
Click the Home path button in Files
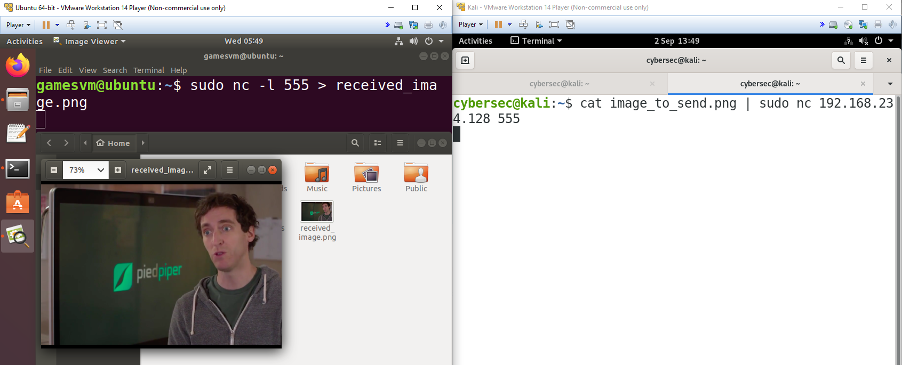(113, 143)
